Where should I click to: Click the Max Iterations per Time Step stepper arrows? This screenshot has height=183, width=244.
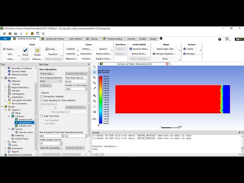63,136
